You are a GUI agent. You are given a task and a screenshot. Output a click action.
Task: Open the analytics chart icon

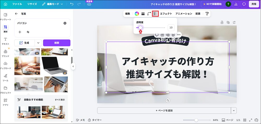point(236,4)
